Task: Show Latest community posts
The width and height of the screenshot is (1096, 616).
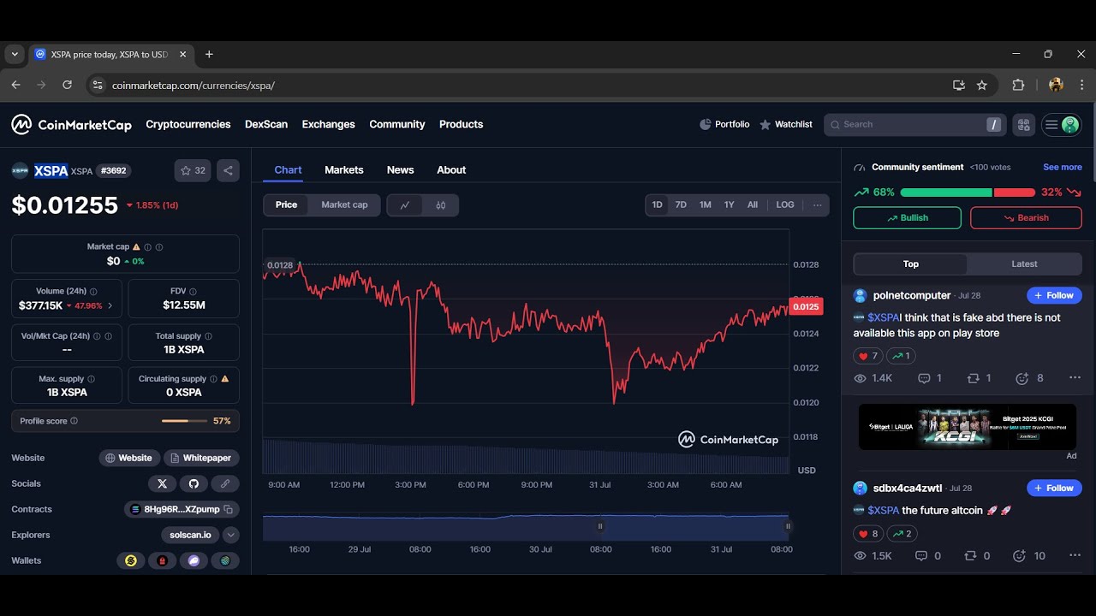Action: tap(1024, 264)
